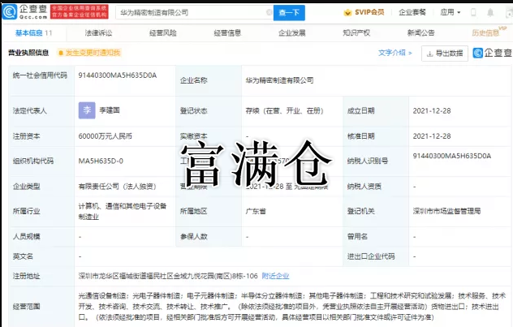Click 发生变更时通知我 notification button
This screenshot has width=513, height=327.
click(x=89, y=53)
